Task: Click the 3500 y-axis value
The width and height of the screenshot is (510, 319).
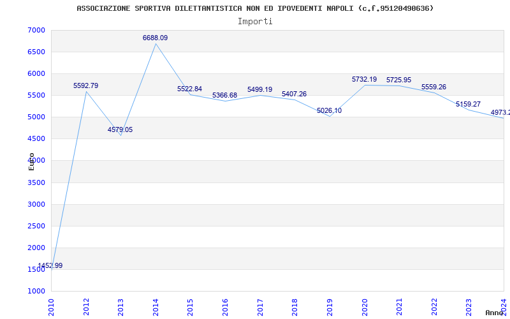Action: 36,182
